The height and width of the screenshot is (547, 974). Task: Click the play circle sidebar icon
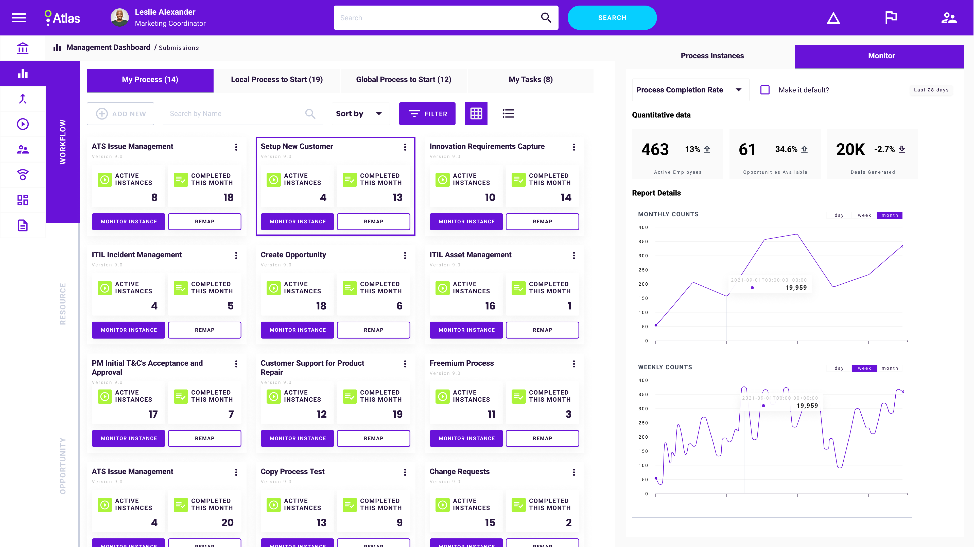(x=23, y=124)
